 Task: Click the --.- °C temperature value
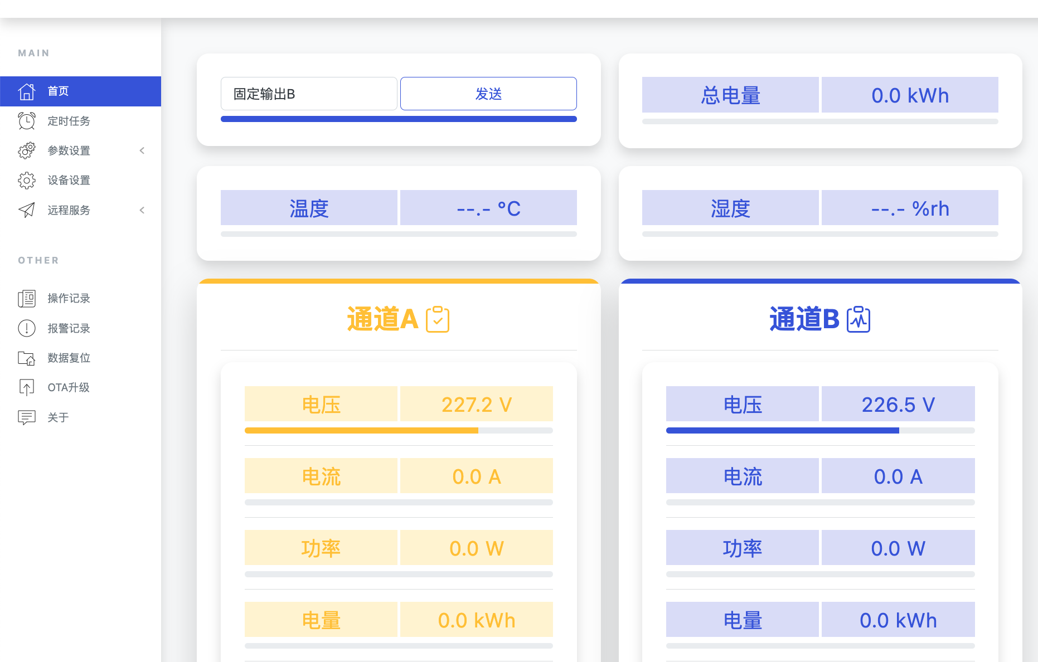(x=488, y=208)
